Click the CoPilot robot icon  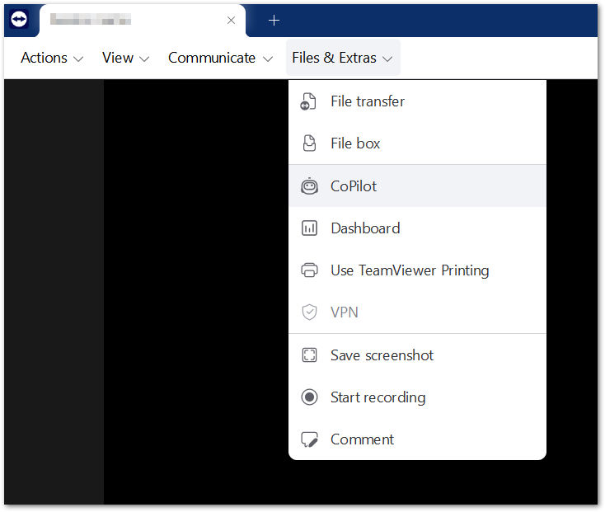click(309, 186)
